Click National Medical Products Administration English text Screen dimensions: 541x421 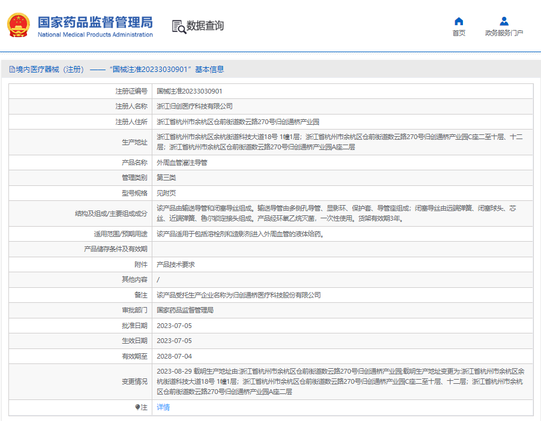click(95, 35)
